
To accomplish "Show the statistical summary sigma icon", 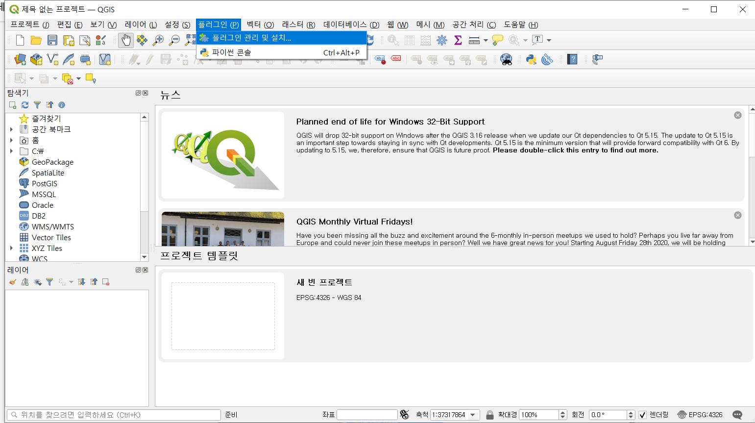I will (x=458, y=40).
